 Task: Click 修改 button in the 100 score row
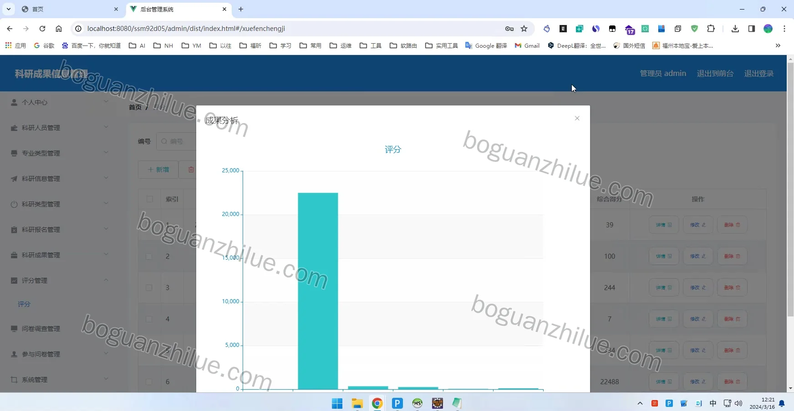point(698,256)
